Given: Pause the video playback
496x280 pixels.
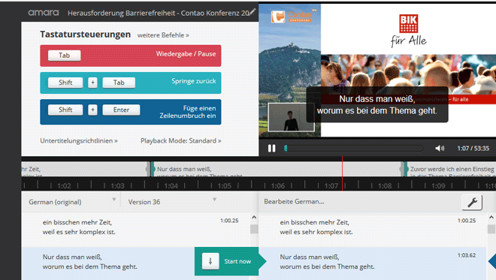Looking at the screenshot, I should click(x=271, y=148).
